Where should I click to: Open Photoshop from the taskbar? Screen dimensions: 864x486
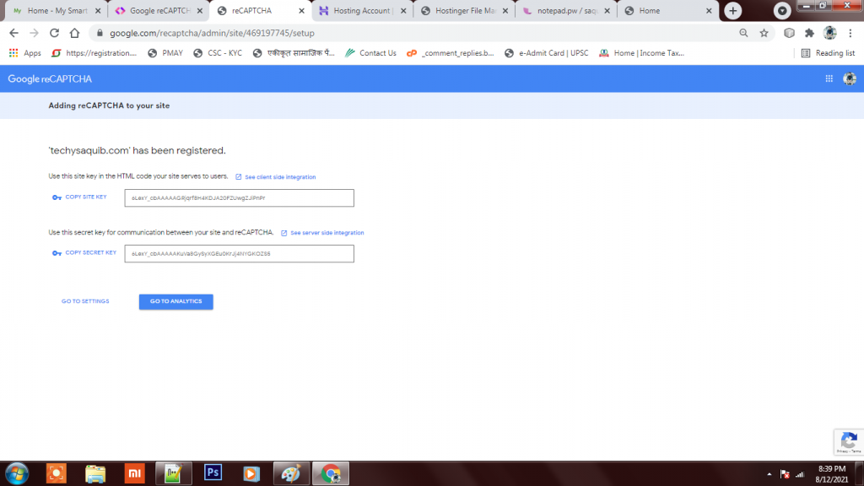(213, 473)
